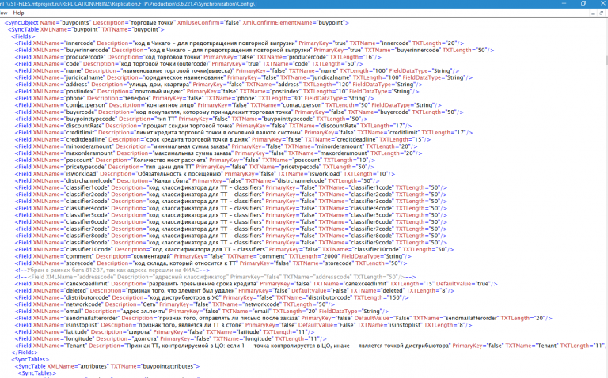Click the Field line XMLName="maxorderamount"
This screenshot has width=608, height=378.
tap(218, 153)
